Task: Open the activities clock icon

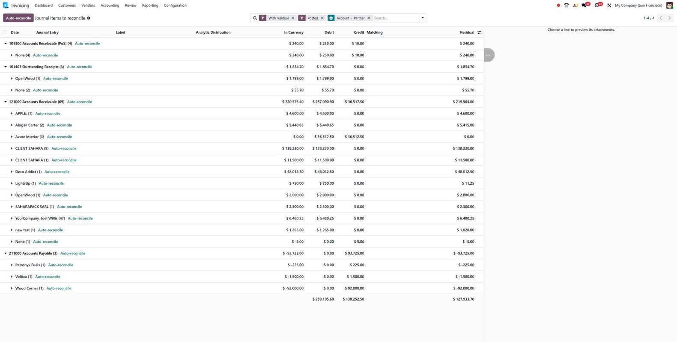Action: (597, 6)
